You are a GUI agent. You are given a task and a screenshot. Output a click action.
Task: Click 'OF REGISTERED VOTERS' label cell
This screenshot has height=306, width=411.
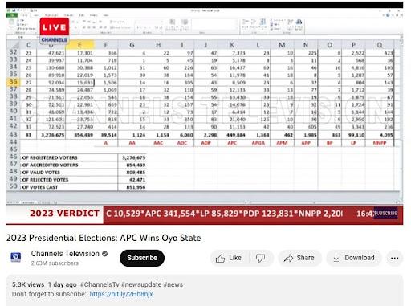[x=69, y=157]
